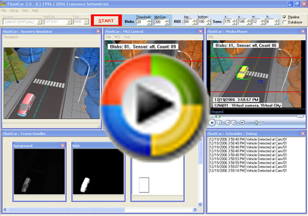The width and height of the screenshot is (308, 216).
Task: Close the Scheduler / Debug panel
Action: 303,133
